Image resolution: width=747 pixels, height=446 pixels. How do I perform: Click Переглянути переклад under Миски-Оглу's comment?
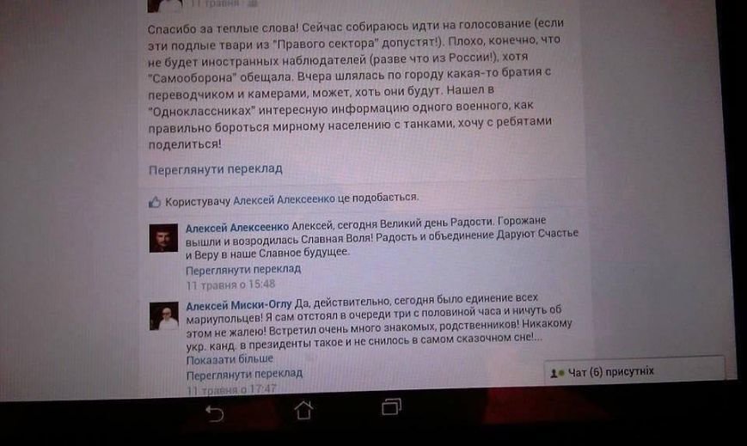(x=244, y=375)
